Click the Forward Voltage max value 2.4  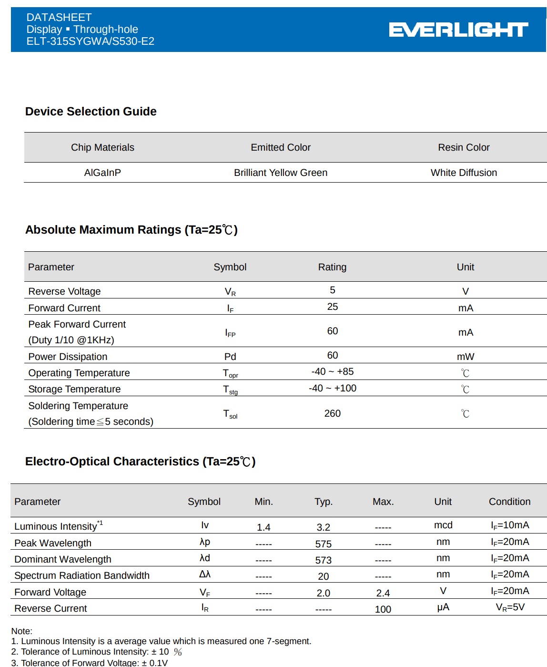pos(383,593)
